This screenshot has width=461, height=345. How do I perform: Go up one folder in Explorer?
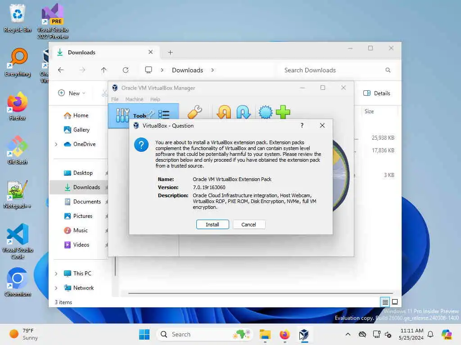(x=104, y=70)
